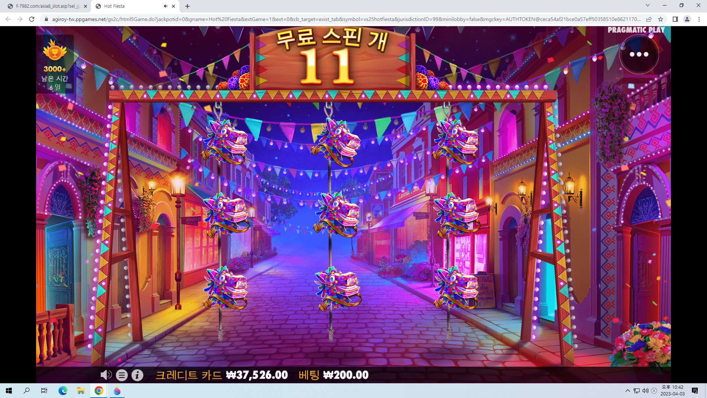
Task: View site security lock information
Action: tap(46, 19)
